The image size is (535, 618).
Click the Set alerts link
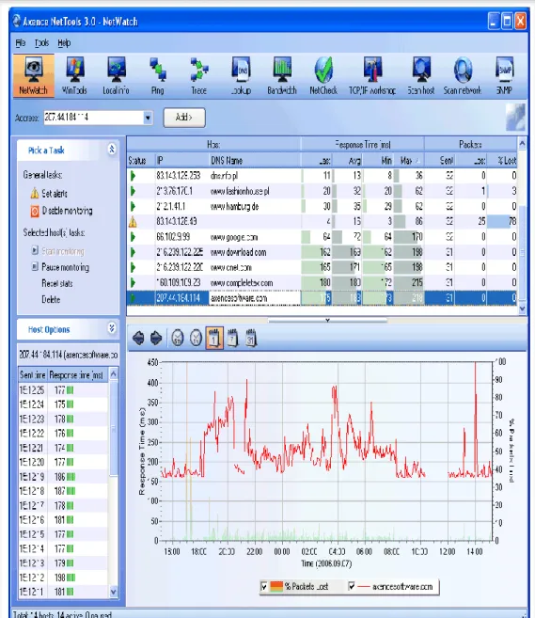(x=55, y=194)
